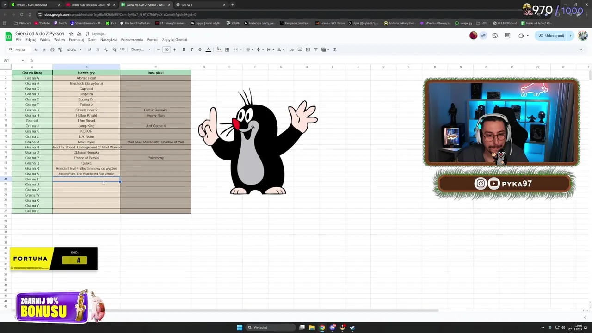Screen dimensions: 592x333
Task: Open the Narzędzia menu
Action: click(x=109, y=40)
